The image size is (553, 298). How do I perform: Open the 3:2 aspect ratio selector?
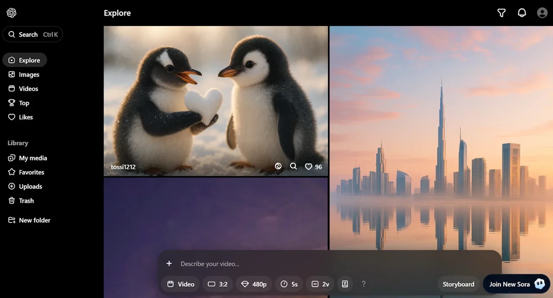click(x=217, y=284)
